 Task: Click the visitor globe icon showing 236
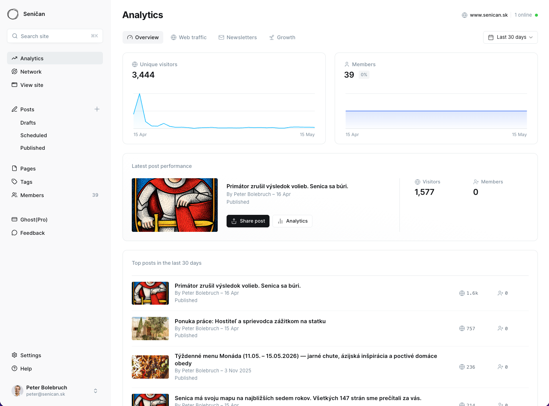462,367
